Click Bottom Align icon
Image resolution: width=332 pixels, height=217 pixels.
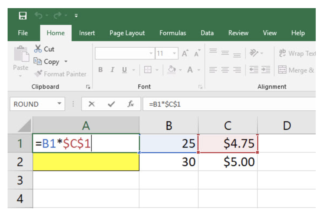237,55
